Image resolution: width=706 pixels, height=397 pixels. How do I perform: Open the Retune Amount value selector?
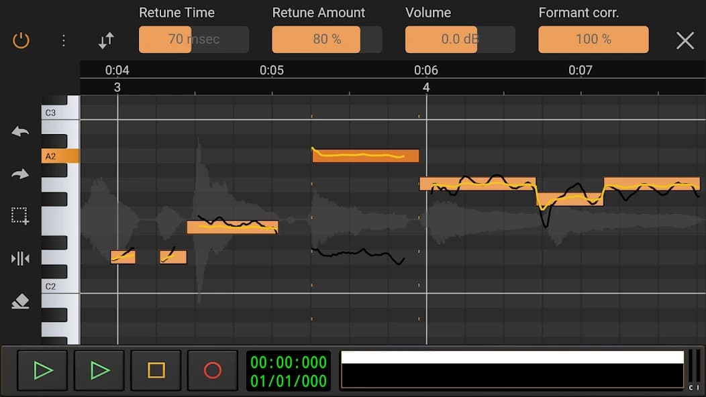pyautogui.click(x=315, y=40)
